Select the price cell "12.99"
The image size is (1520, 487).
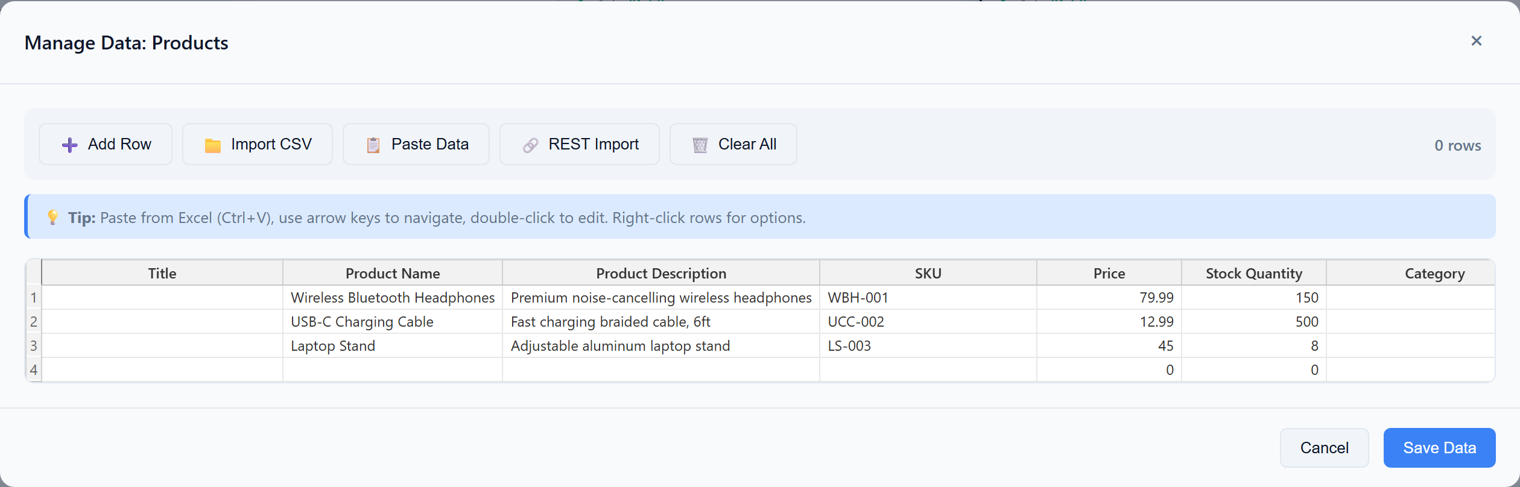point(1109,322)
